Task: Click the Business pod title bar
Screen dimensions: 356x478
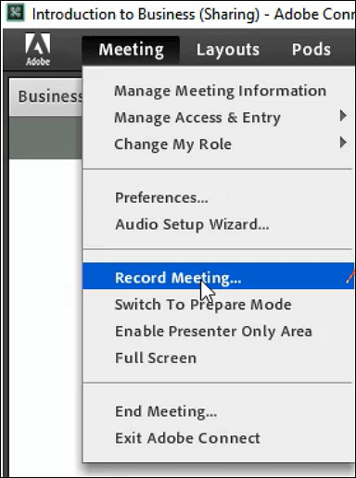Action: point(45,96)
